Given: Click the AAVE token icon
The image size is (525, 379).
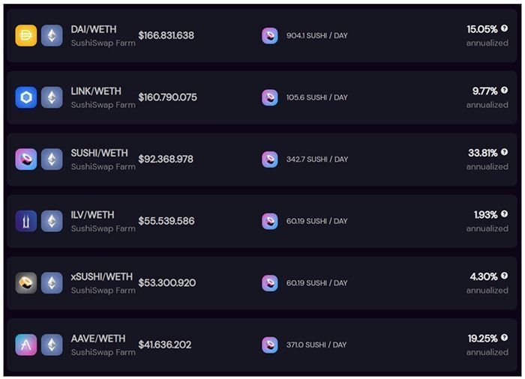Looking at the screenshot, I should click(26, 345).
